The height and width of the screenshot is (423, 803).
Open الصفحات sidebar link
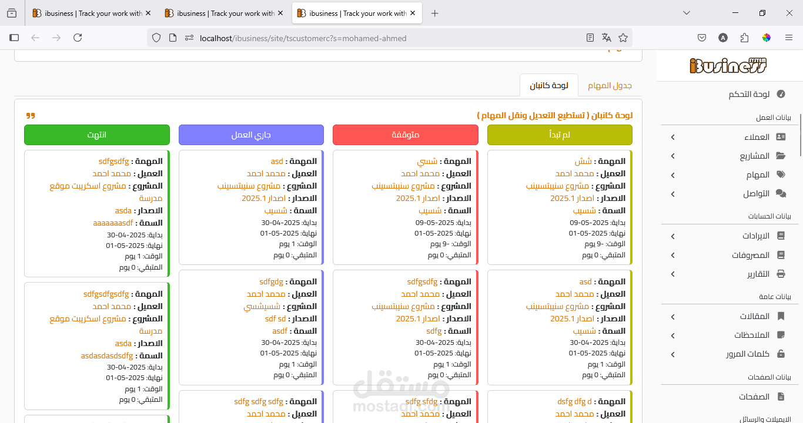754,397
